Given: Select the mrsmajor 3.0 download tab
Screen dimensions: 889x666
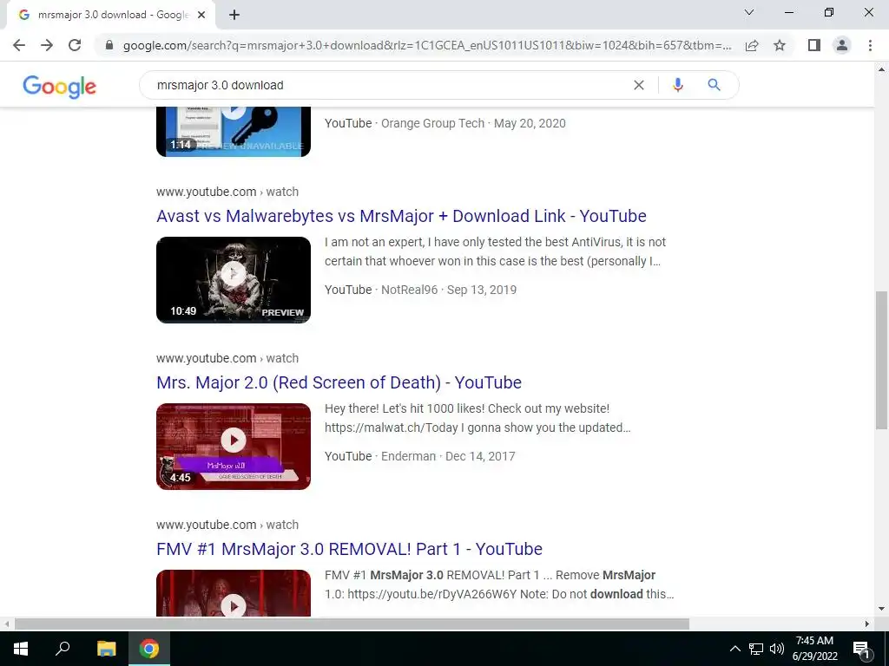Looking at the screenshot, I should pyautogui.click(x=110, y=16).
